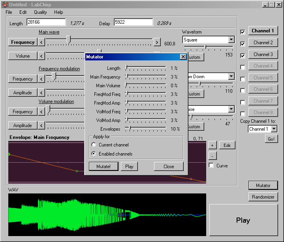Switch to the Channel 2 button
The image size is (284, 242).
pyautogui.click(x=263, y=42)
